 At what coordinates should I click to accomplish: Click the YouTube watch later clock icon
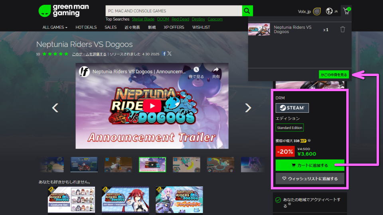click(x=196, y=70)
